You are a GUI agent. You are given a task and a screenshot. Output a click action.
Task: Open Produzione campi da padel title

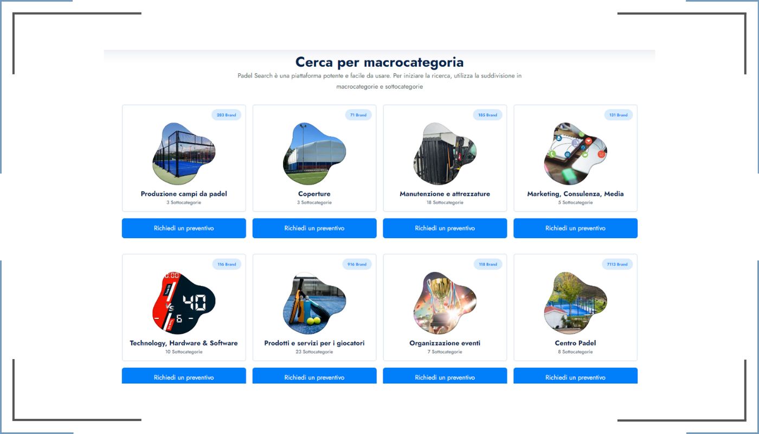click(184, 194)
